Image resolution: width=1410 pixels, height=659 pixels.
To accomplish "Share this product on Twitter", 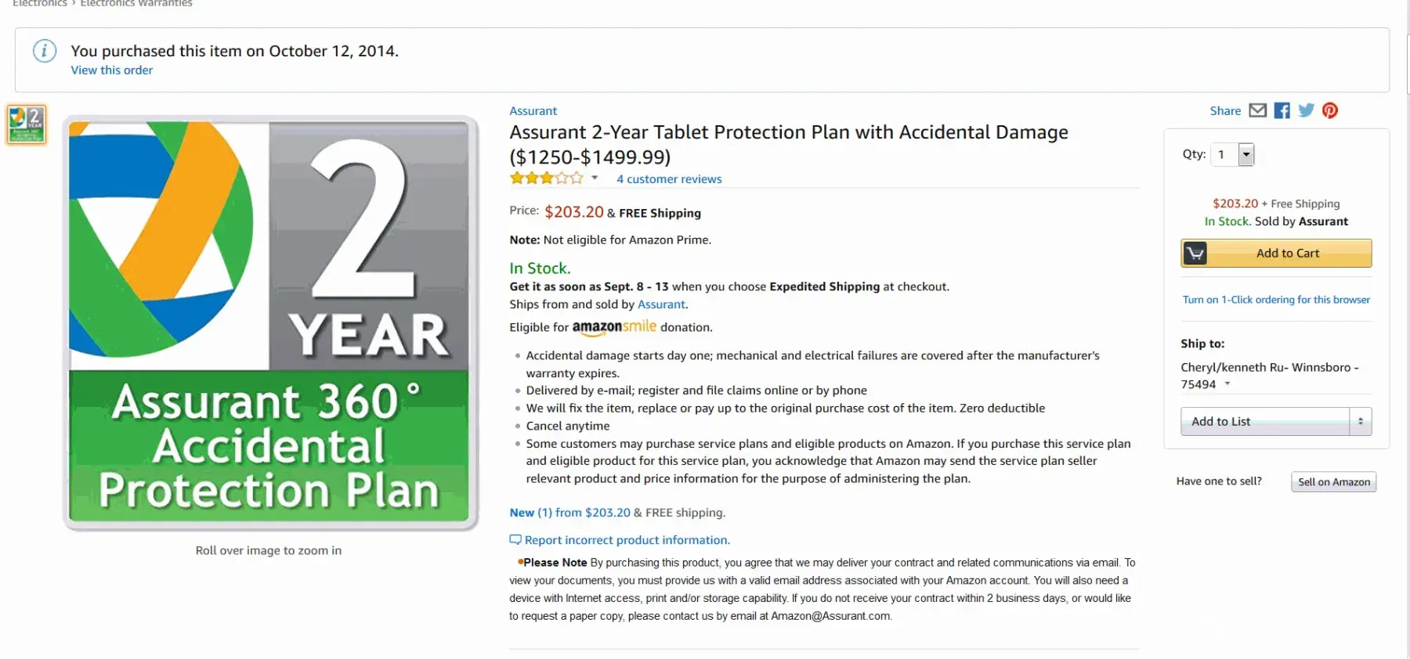I will (x=1306, y=110).
